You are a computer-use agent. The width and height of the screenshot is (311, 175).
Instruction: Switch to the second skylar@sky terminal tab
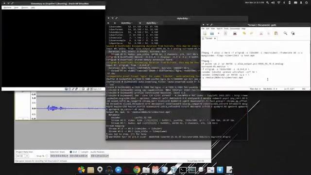152,23
